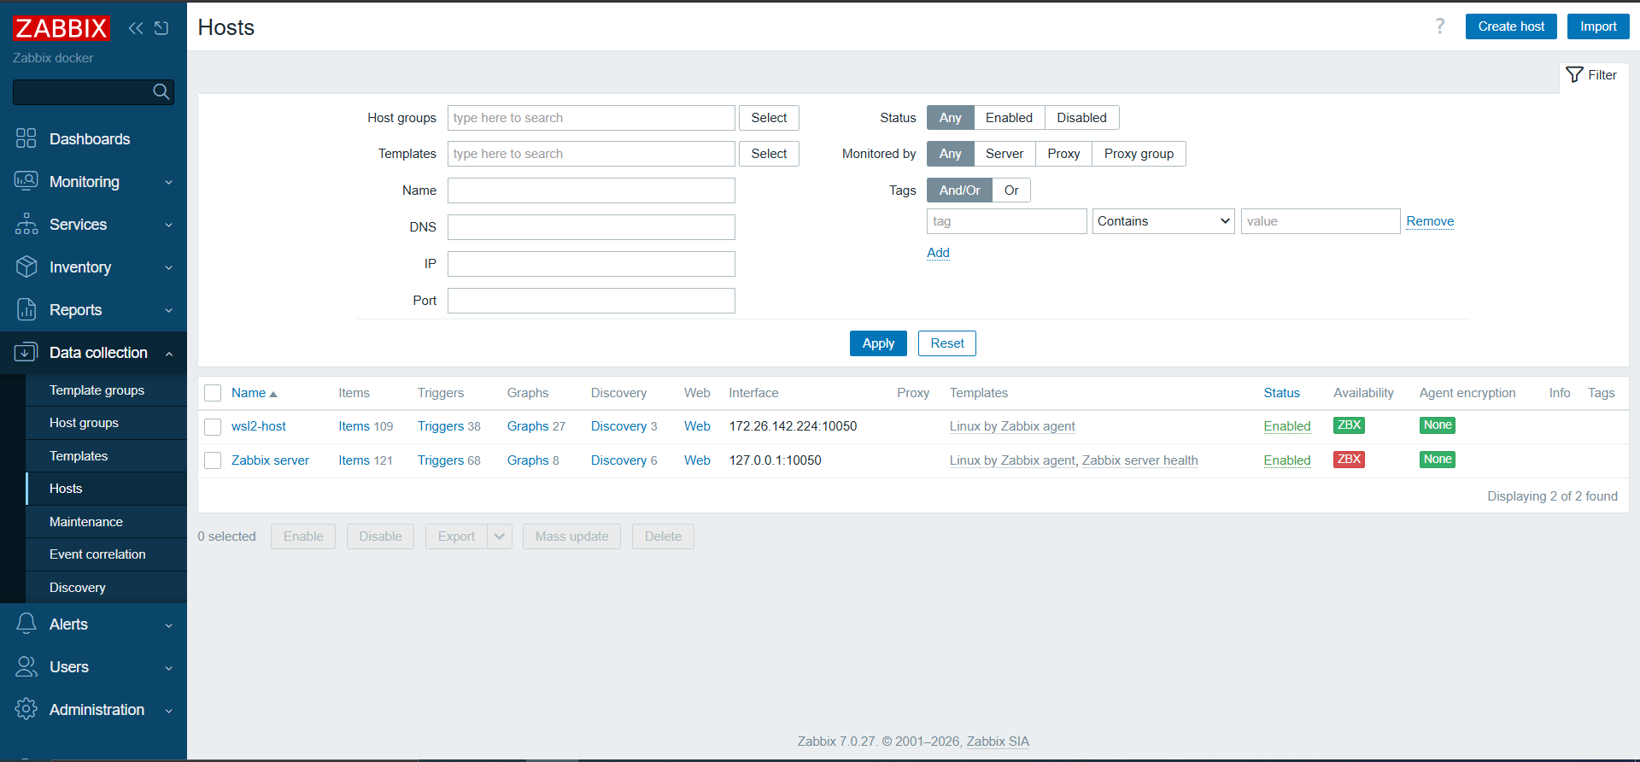This screenshot has width=1640, height=762.
Task: Select the wsl2-host row checkbox
Action: click(213, 426)
